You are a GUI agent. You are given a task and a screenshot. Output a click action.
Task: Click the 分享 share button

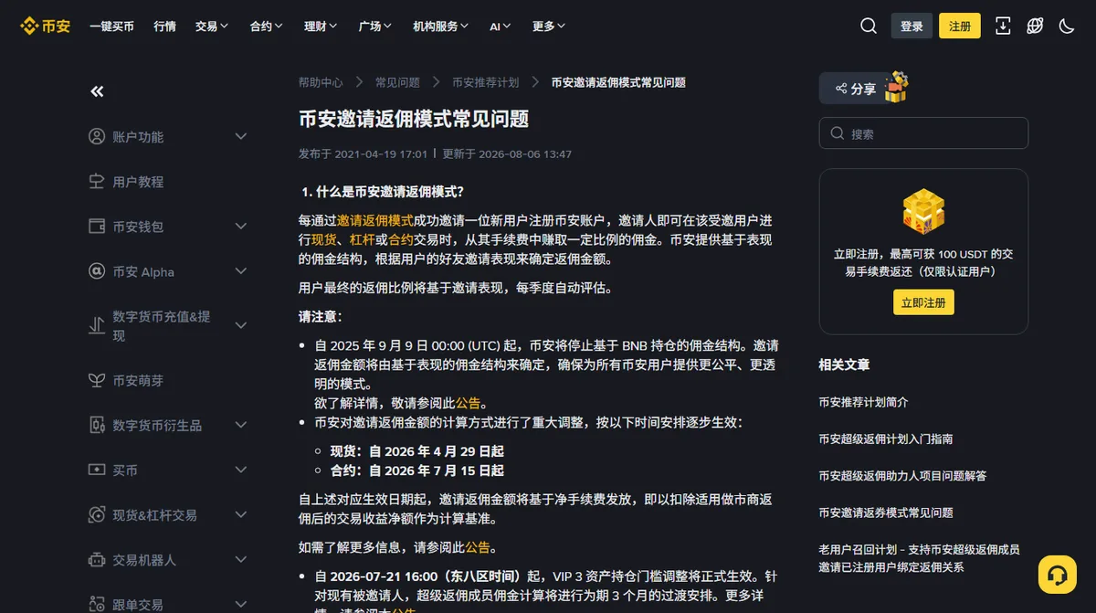856,89
